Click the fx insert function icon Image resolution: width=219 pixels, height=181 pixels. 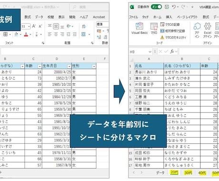pos(172,51)
